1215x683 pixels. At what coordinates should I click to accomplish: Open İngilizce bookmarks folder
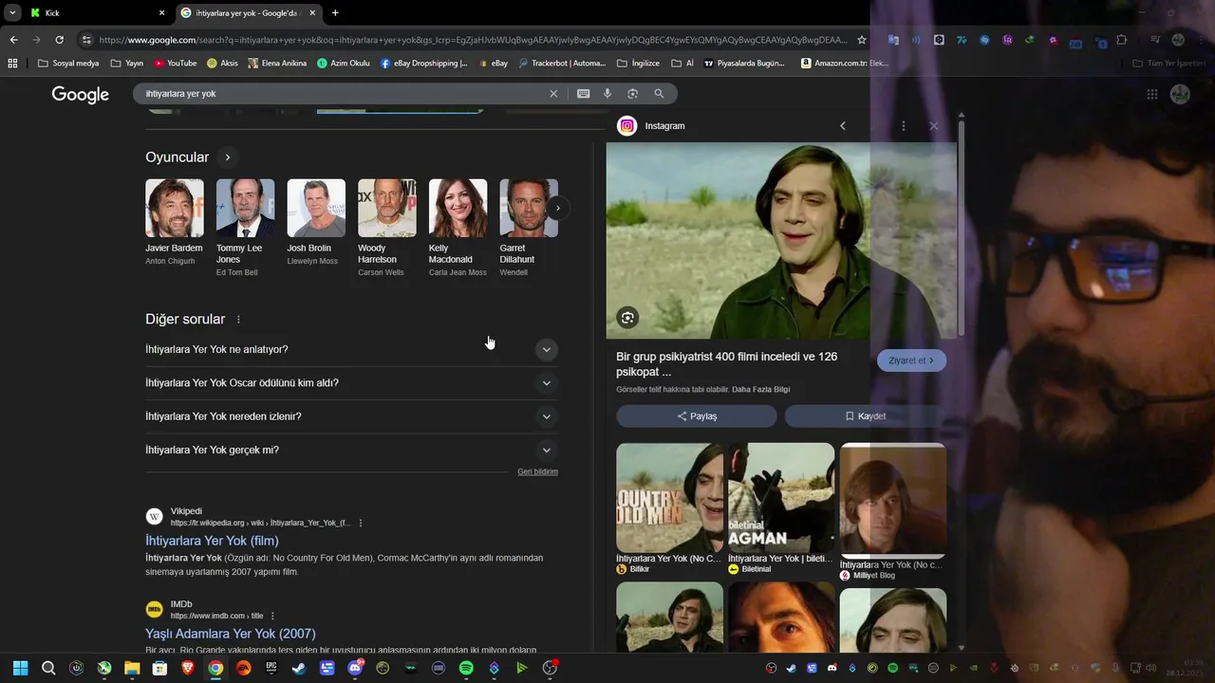(x=638, y=64)
